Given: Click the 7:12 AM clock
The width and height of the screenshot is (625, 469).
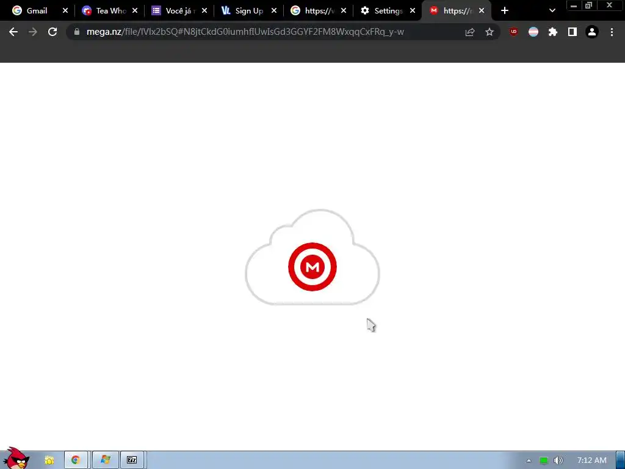Looking at the screenshot, I should click(592, 460).
